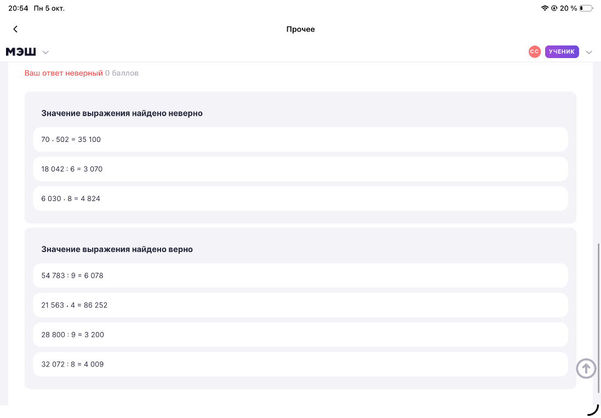The height and width of the screenshot is (418, 601).
Task: Click the 'Прочее' page title
Action: 300,30
